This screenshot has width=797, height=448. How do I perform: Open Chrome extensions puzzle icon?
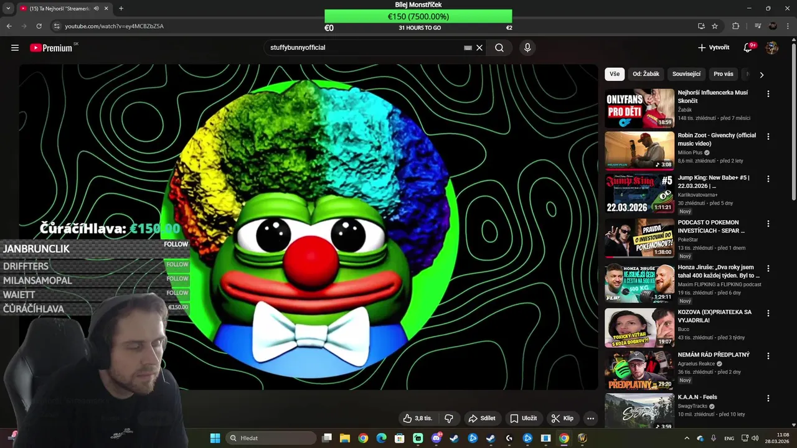735,26
